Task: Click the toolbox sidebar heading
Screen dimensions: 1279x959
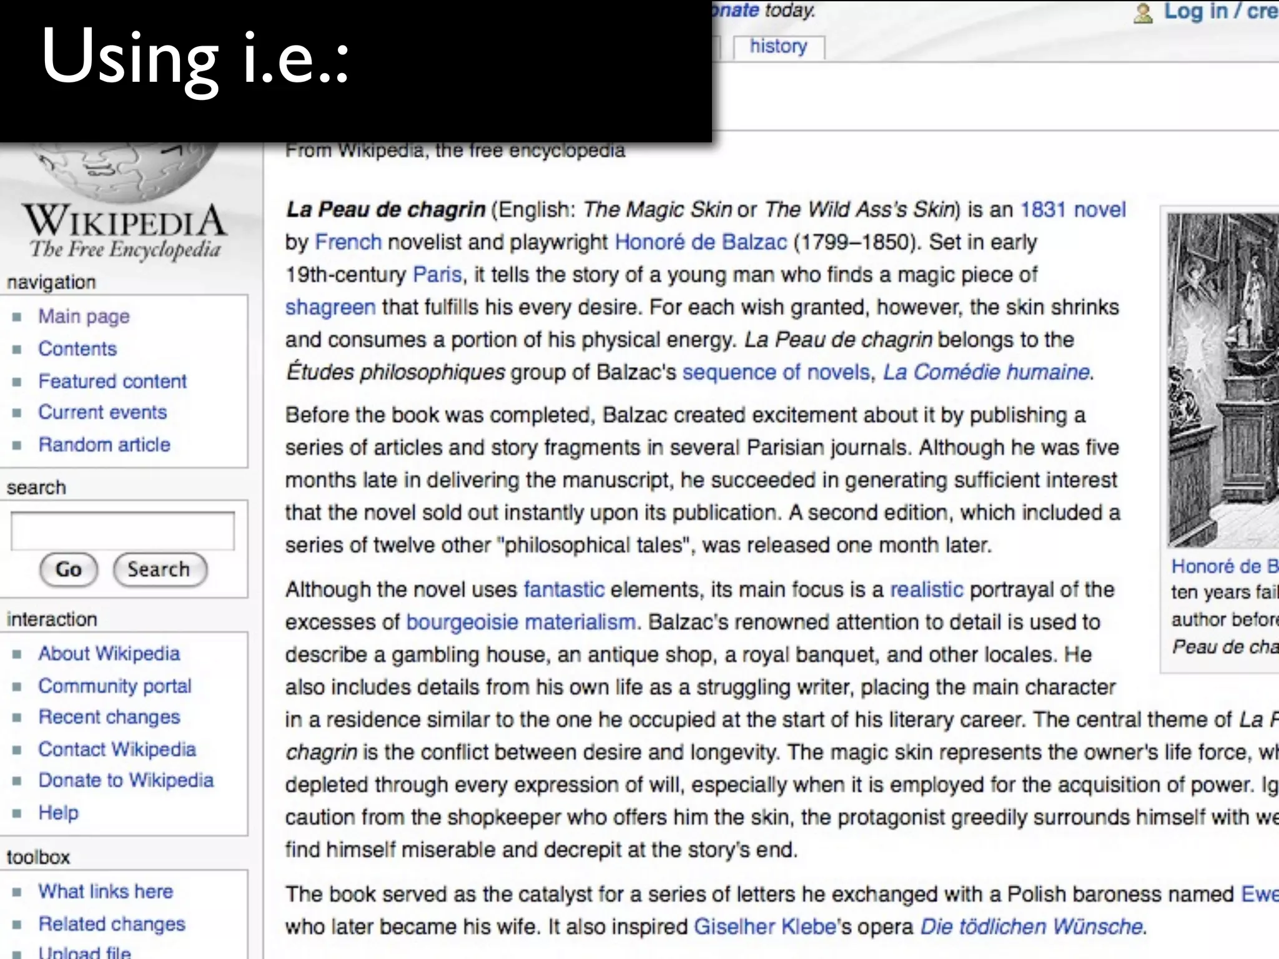Action: 38,857
